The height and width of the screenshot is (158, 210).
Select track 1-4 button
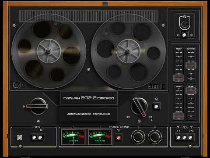tap(179, 137)
